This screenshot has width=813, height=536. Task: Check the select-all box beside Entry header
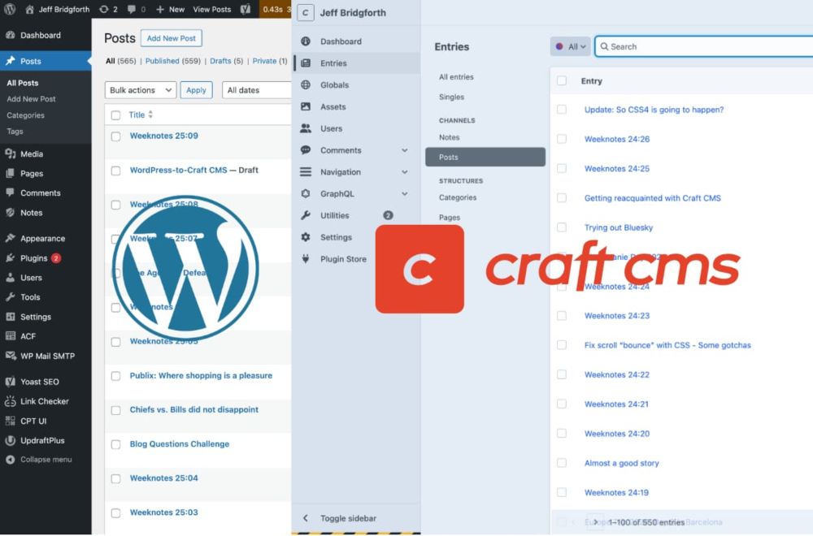pos(562,80)
